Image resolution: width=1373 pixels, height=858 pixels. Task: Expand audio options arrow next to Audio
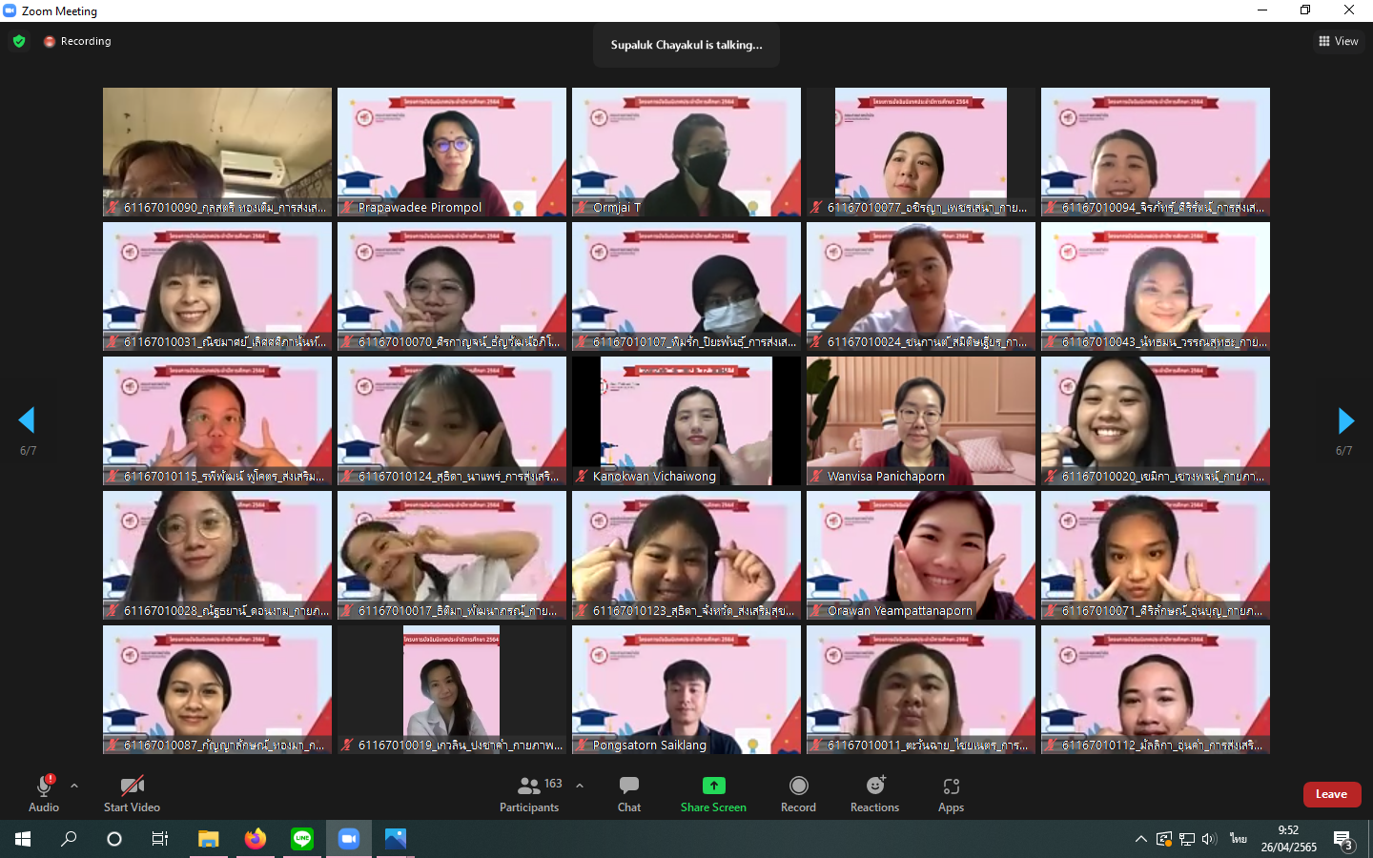[x=74, y=786]
